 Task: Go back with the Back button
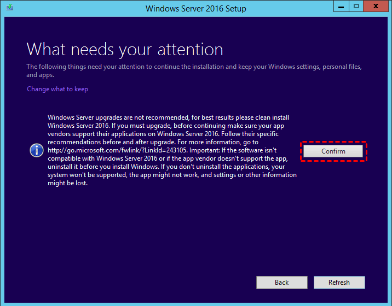pyautogui.click(x=281, y=282)
